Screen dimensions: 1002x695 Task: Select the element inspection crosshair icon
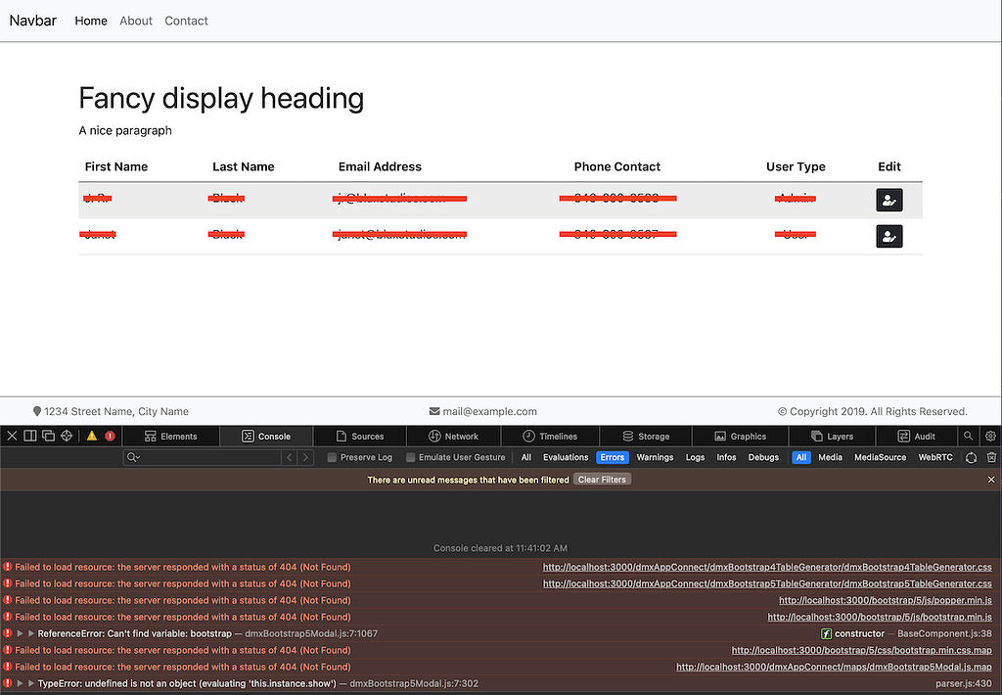click(67, 436)
